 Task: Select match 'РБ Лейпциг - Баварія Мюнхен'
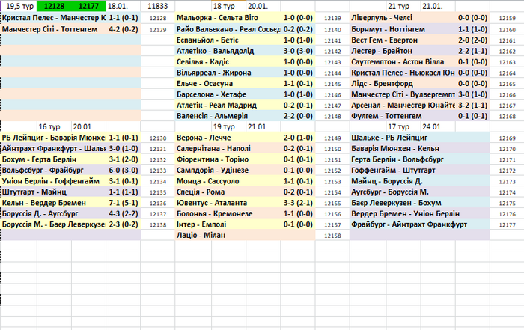click(x=53, y=138)
